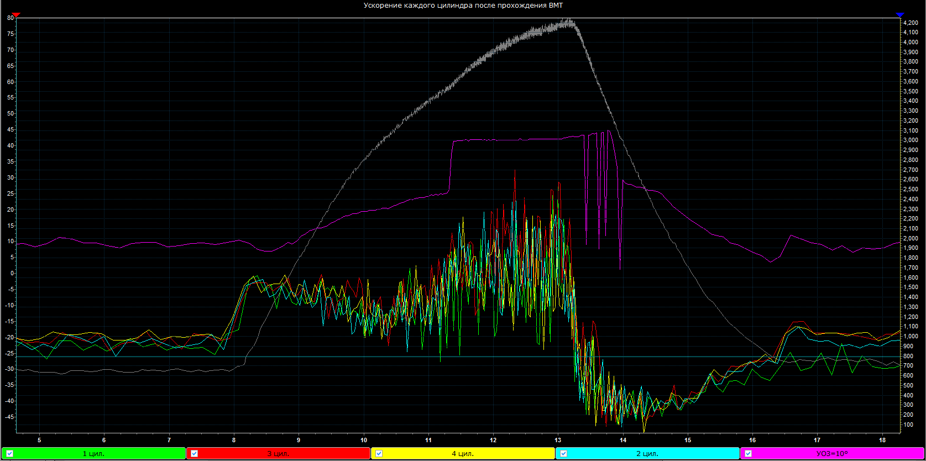This screenshot has height=461, width=926.
Task: Click the red '3 цил.' legend bar
Action: 278,453
